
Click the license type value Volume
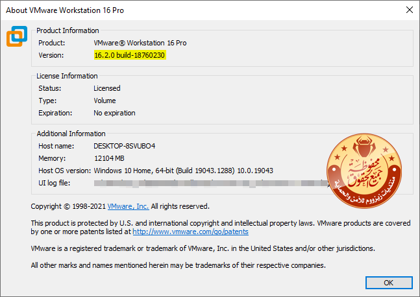(105, 101)
